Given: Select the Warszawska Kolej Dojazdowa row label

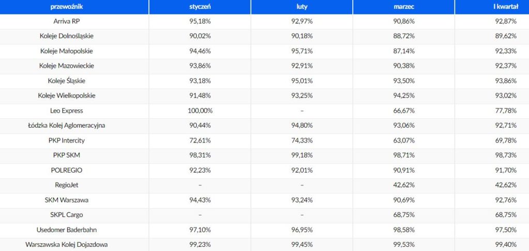Looking at the screenshot, I should [67, 245].
